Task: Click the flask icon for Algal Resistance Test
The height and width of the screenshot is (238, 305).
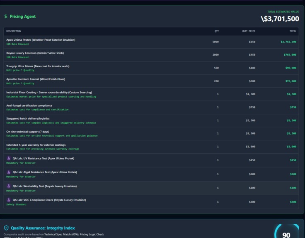Action: tap(9, 172)
